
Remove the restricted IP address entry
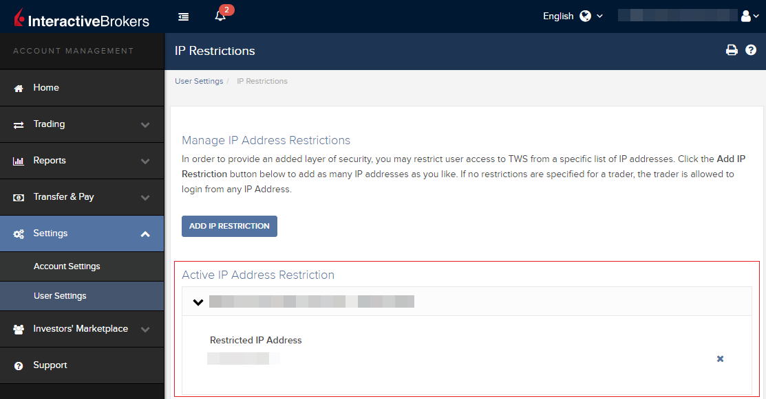(720, 359)
